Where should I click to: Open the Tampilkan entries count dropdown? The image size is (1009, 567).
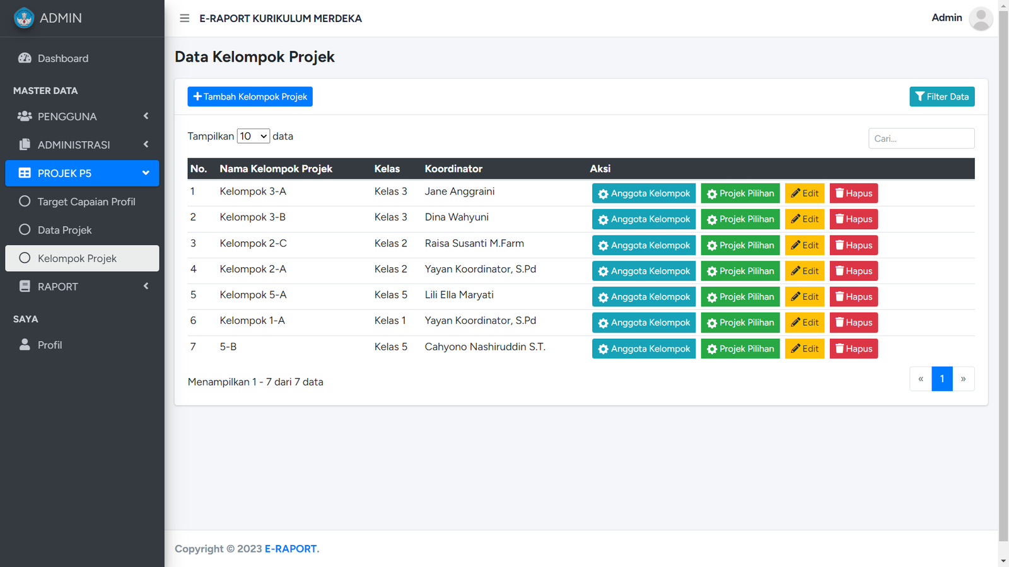(253, 136)
